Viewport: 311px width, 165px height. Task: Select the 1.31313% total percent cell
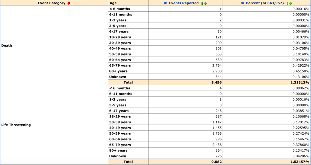(300, 82)
